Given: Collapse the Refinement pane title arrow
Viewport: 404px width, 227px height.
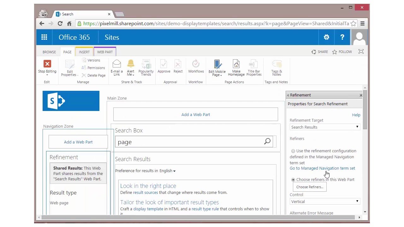Looking at the screenshot, I should [288, 95].
